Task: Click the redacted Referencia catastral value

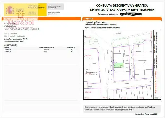Action: 131,14
